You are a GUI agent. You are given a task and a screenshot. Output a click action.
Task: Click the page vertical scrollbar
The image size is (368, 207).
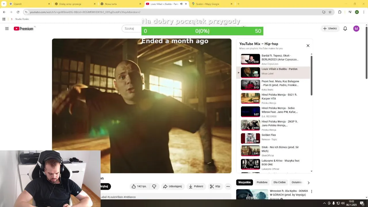pos(366,53)
